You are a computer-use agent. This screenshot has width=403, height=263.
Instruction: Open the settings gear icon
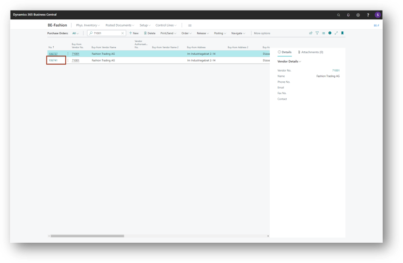tap(358, 15)
